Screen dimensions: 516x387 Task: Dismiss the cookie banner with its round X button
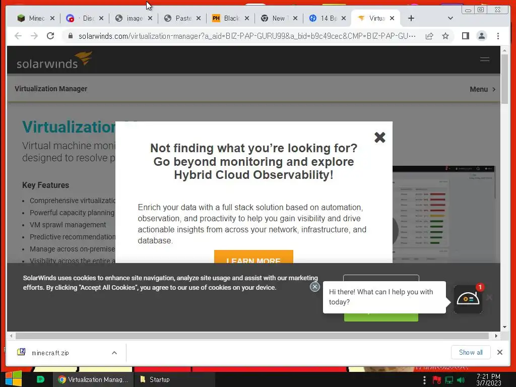314,287
